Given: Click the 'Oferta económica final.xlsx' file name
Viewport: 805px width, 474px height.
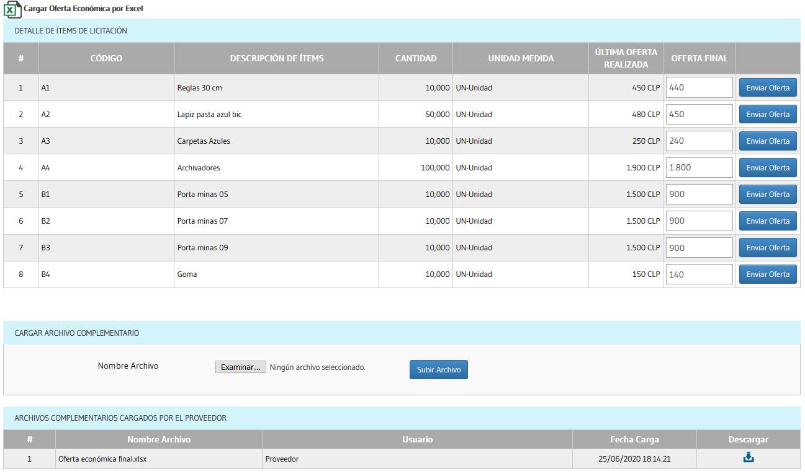Looking at the screenshot, I should tap(102, 459).
